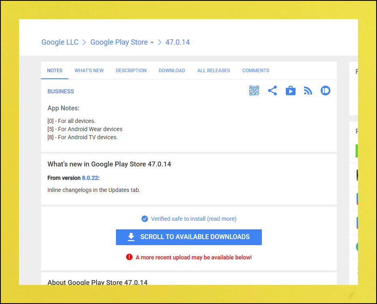Viewport: 377px width, 304px height.
Task: Click SCROLL TO AVAILABLE DOWNLOADS button
Action: (x=189, y=237)
